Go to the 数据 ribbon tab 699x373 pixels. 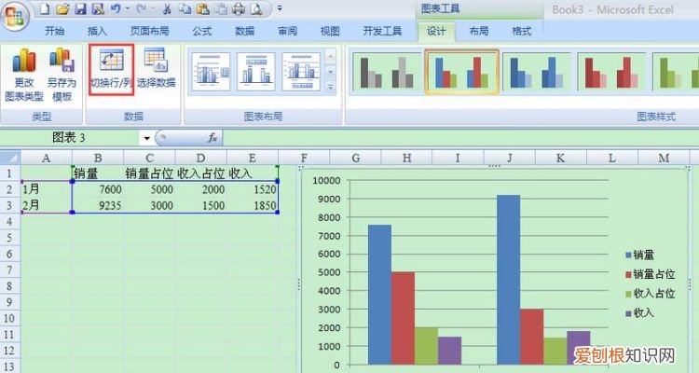[x=244, y=31]
